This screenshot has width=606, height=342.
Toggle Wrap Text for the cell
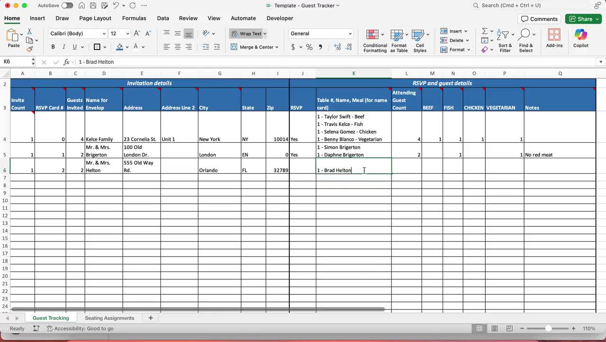(246, 34)
